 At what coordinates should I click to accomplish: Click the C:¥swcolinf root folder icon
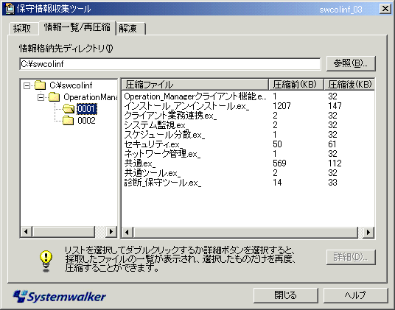pyautogui.click(x=40, y=85)
